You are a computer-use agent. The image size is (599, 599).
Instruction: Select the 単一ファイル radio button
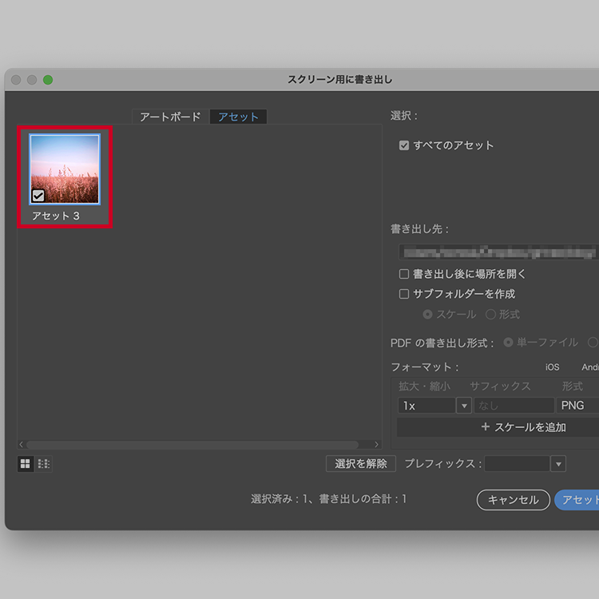point(508,343)
